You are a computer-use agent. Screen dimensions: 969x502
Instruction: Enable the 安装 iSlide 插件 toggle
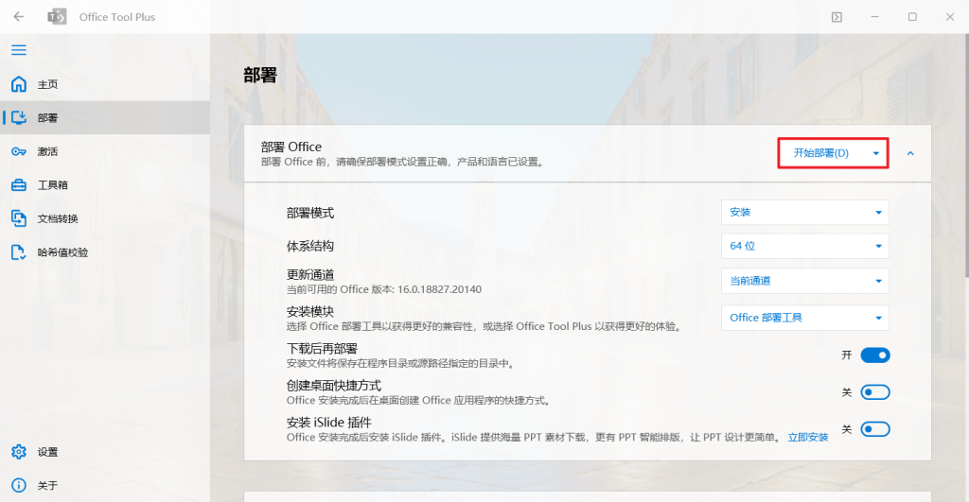875,429
